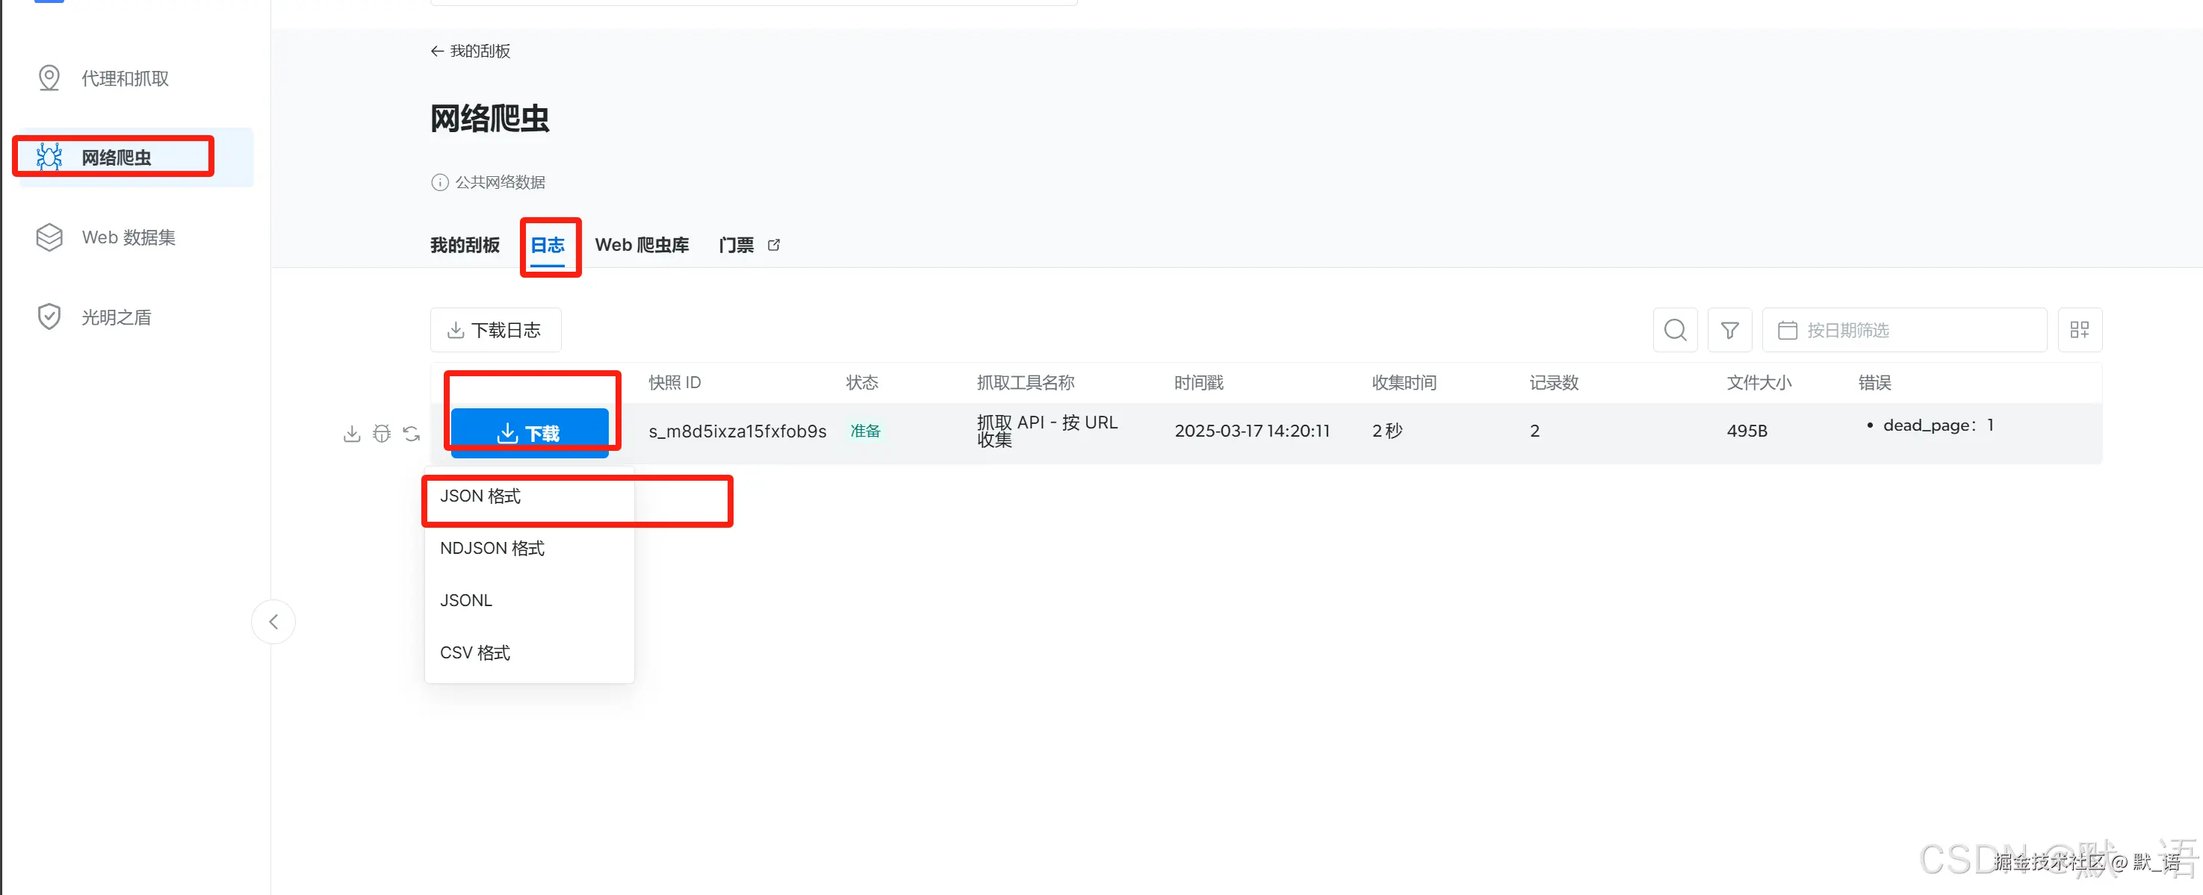The height and width of the screenshot is (895, 2203).
Task: Open search using the magnifier icon
Action: pyautogui.click(x=1675, y=329)
